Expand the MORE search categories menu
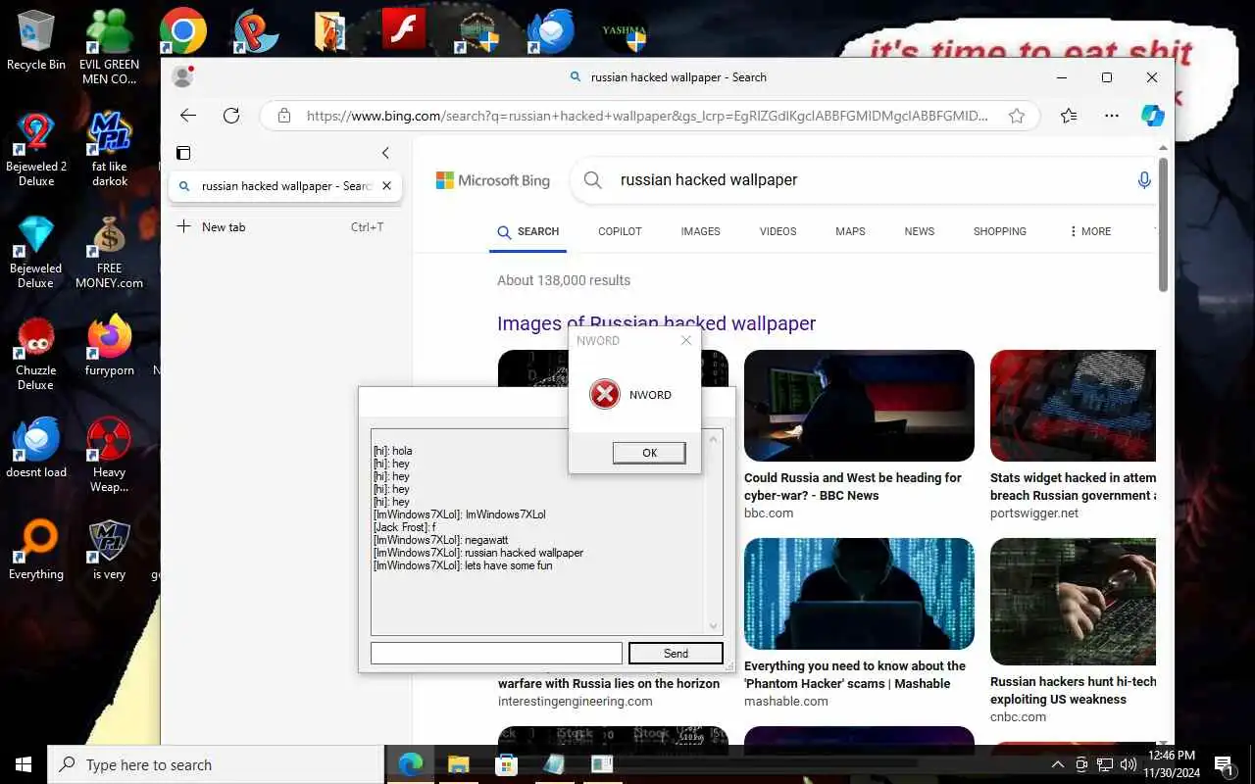Image resolution: width=1255 pixels, height=784 pixels. 1090,232
